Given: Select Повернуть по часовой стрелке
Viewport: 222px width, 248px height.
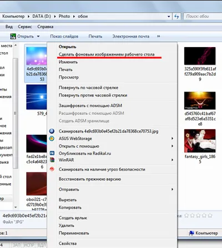Looking at the screenshot, I should click(x=88, y=88).
